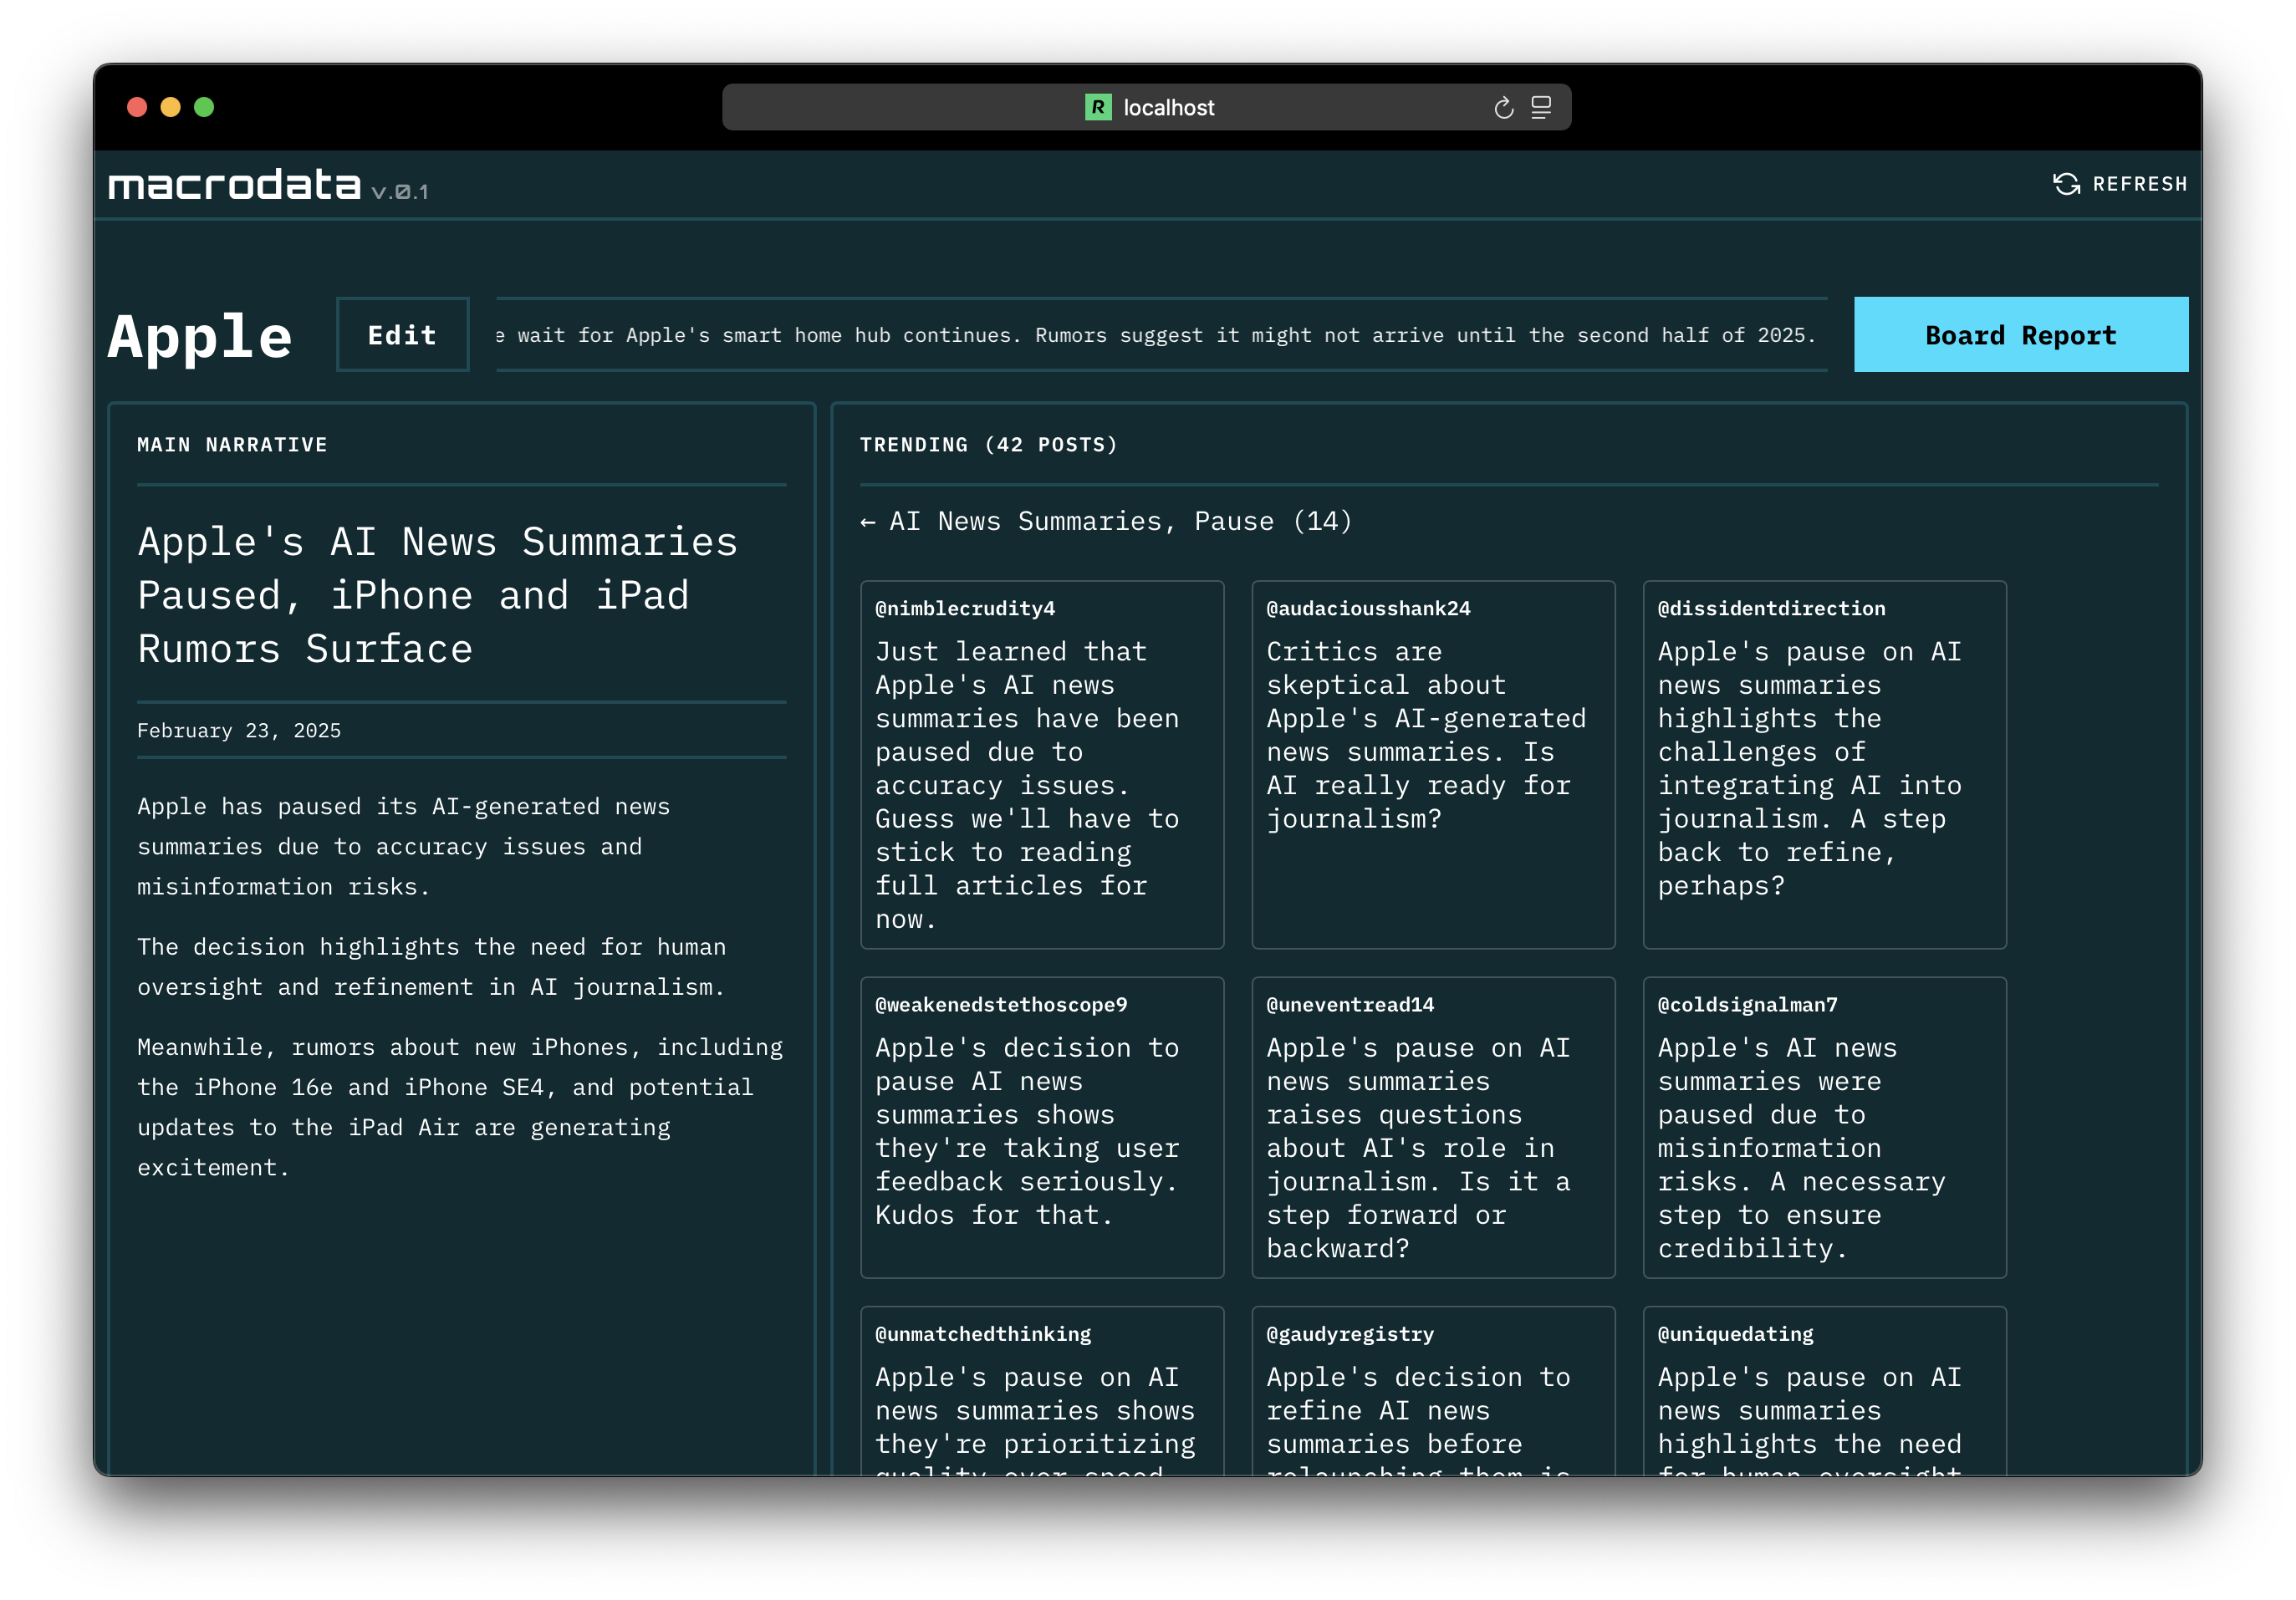Click the back arrow beside AI News Summaries
The height and width of the screenshot is (1600, 2296).
pyautogui.click(x=868, y=522)
